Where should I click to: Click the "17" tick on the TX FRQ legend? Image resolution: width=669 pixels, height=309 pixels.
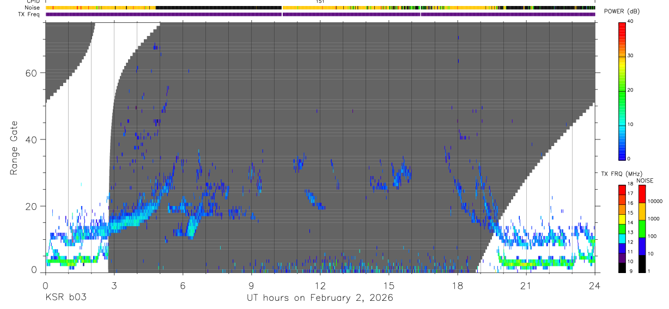pyautogui.click(x=631, y=193)
